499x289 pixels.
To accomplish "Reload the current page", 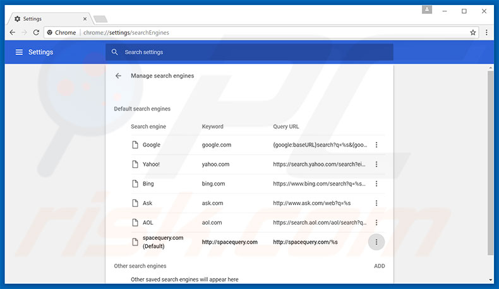I will click(x=37, y=32).
